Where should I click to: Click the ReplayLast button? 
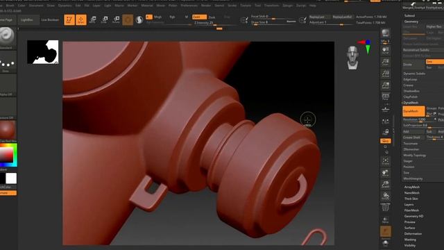319,17
